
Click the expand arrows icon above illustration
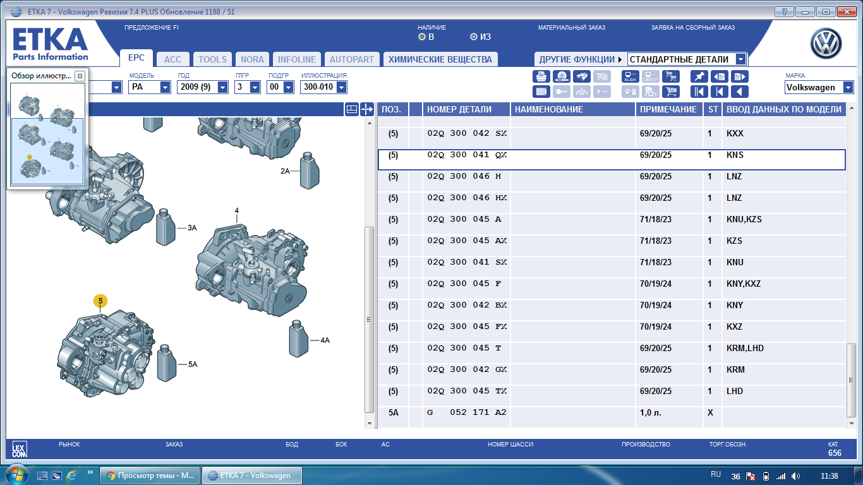point(367,109)
